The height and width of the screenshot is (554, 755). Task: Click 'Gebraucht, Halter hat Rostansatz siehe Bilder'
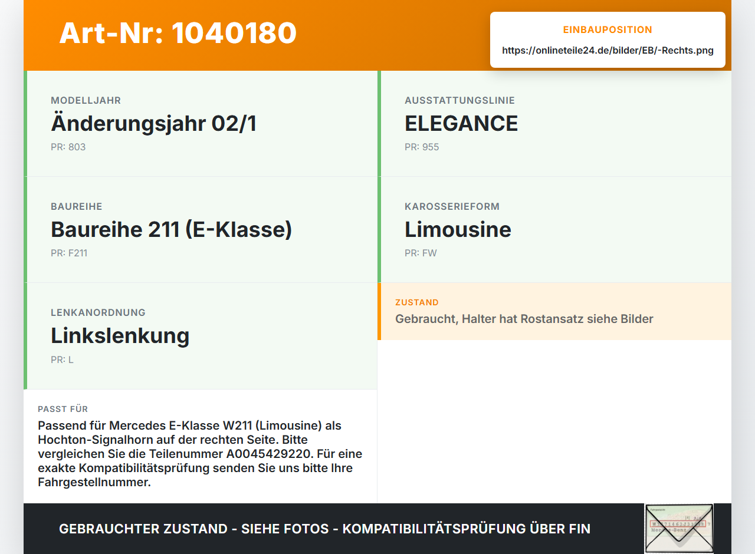pos(524,319)
